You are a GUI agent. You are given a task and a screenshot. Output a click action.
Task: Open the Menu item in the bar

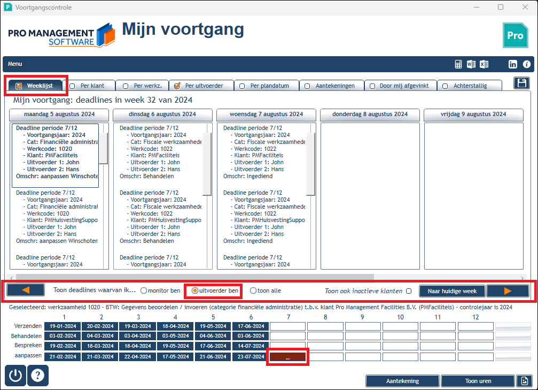click(15, 64)
